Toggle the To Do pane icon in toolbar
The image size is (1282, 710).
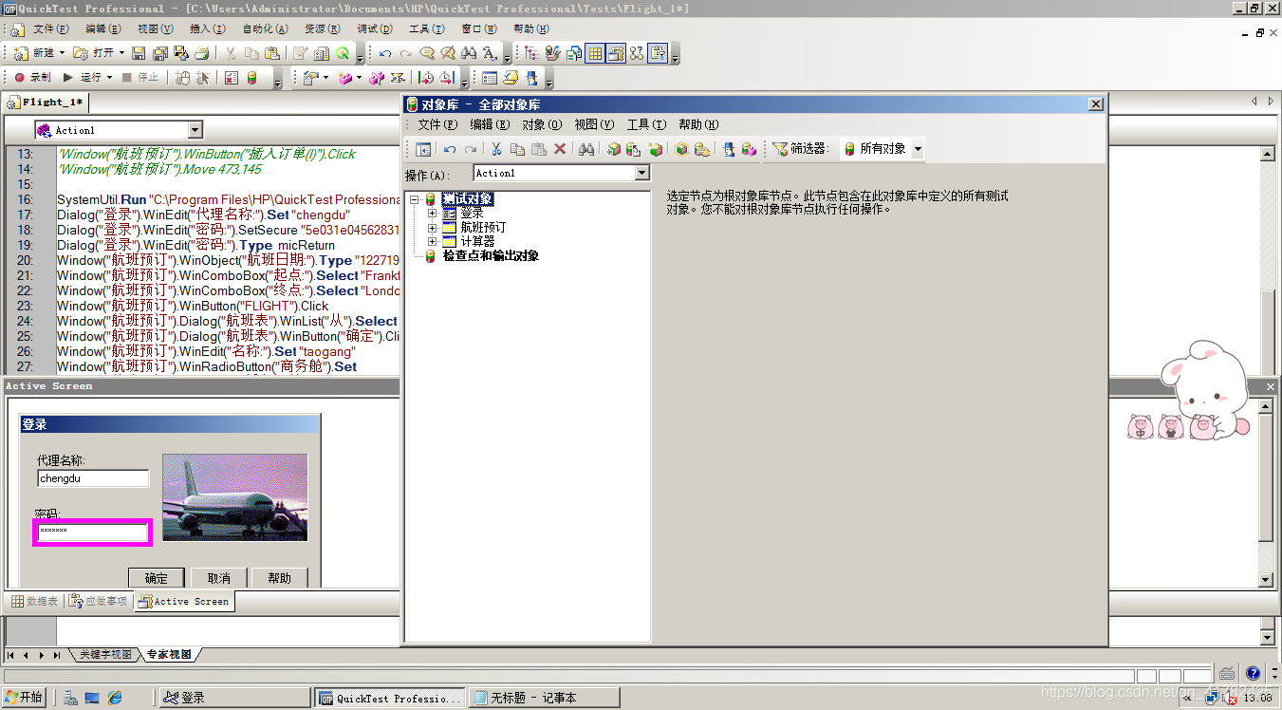point(658,53)
